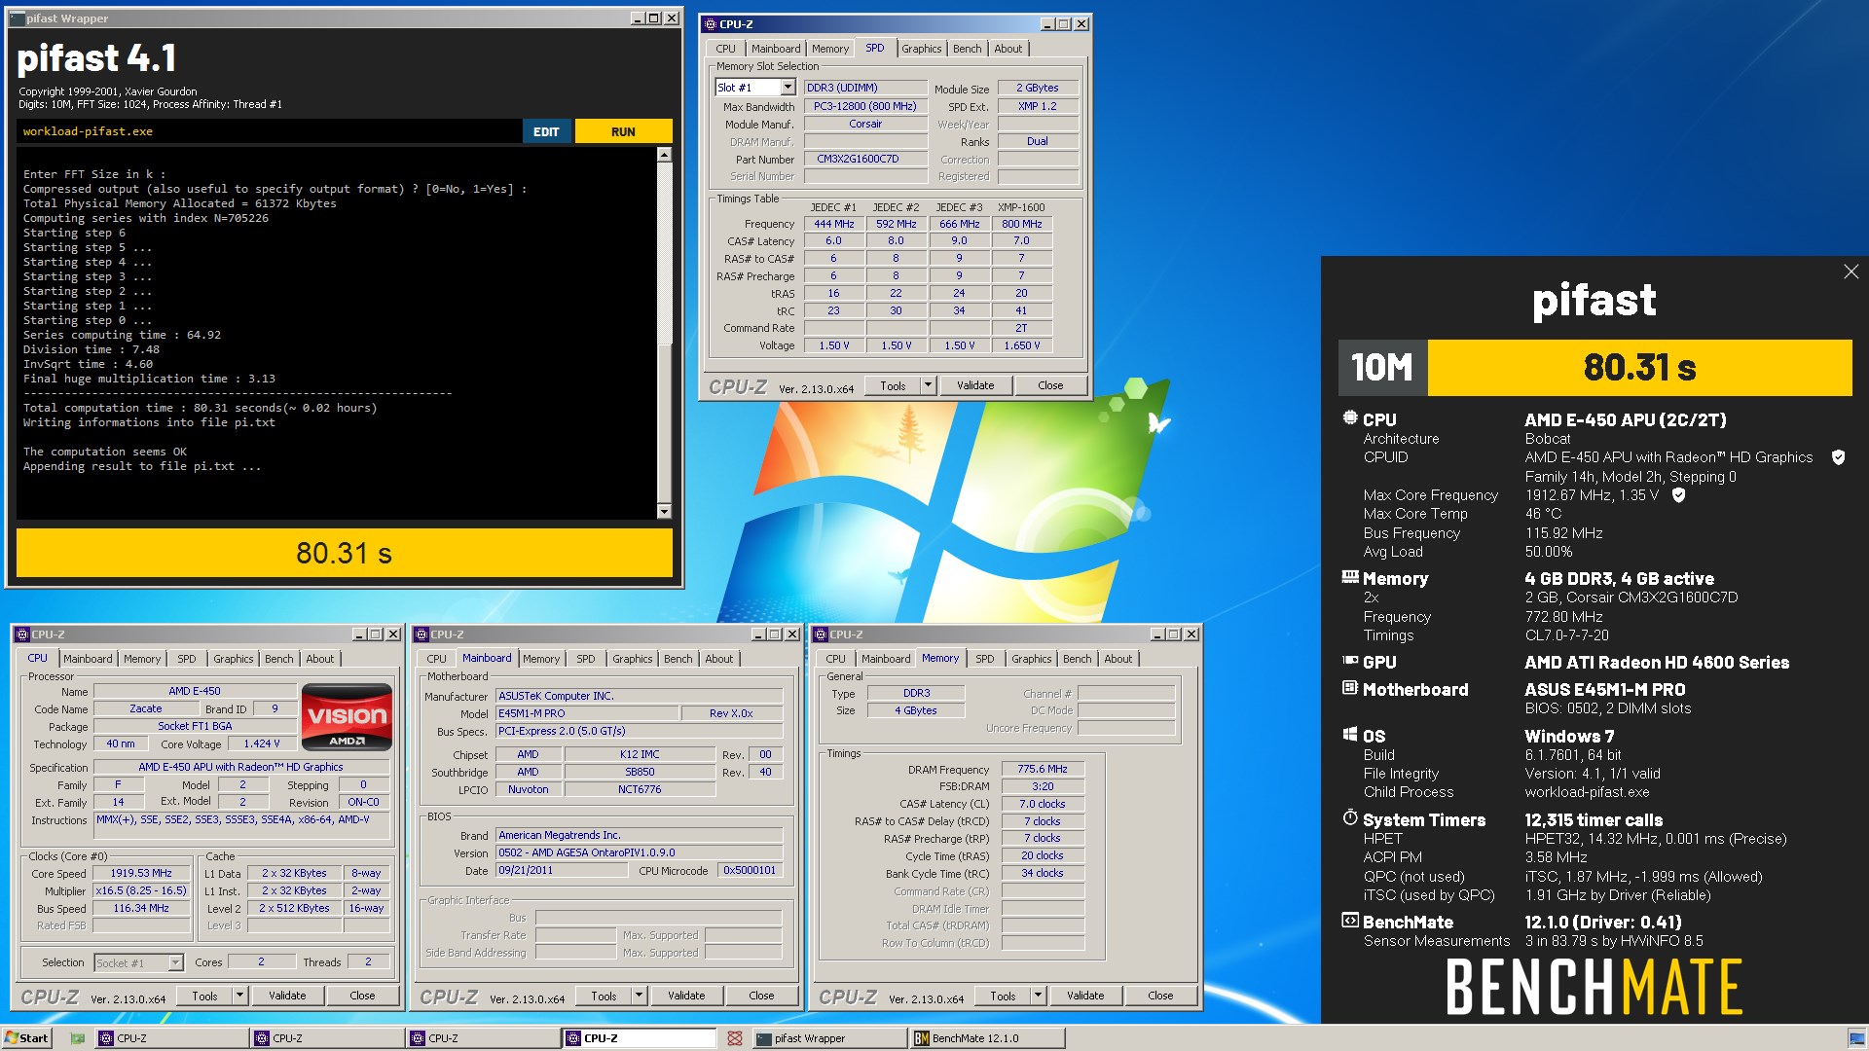1869x1051 pixels.
Task: Click the Motherboard section icon in BenchMate panel
Action: pos(1350,688)
